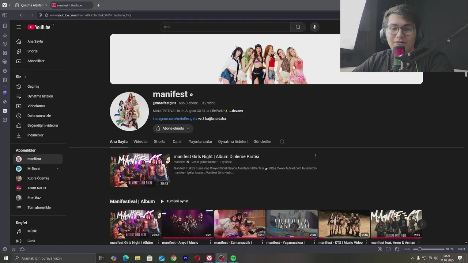
Task: Show next videos in Manifestival shelf
Action: [x=422, y=224]
